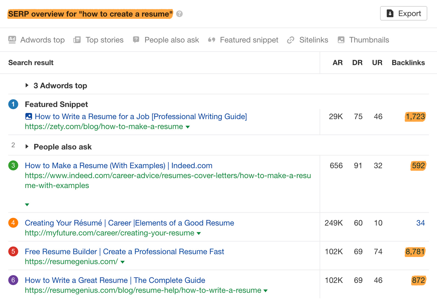Image resolution: width=437 pixels, height=303 pixels.
Task: Click the People also ask icon
Action: coord(136,40)
